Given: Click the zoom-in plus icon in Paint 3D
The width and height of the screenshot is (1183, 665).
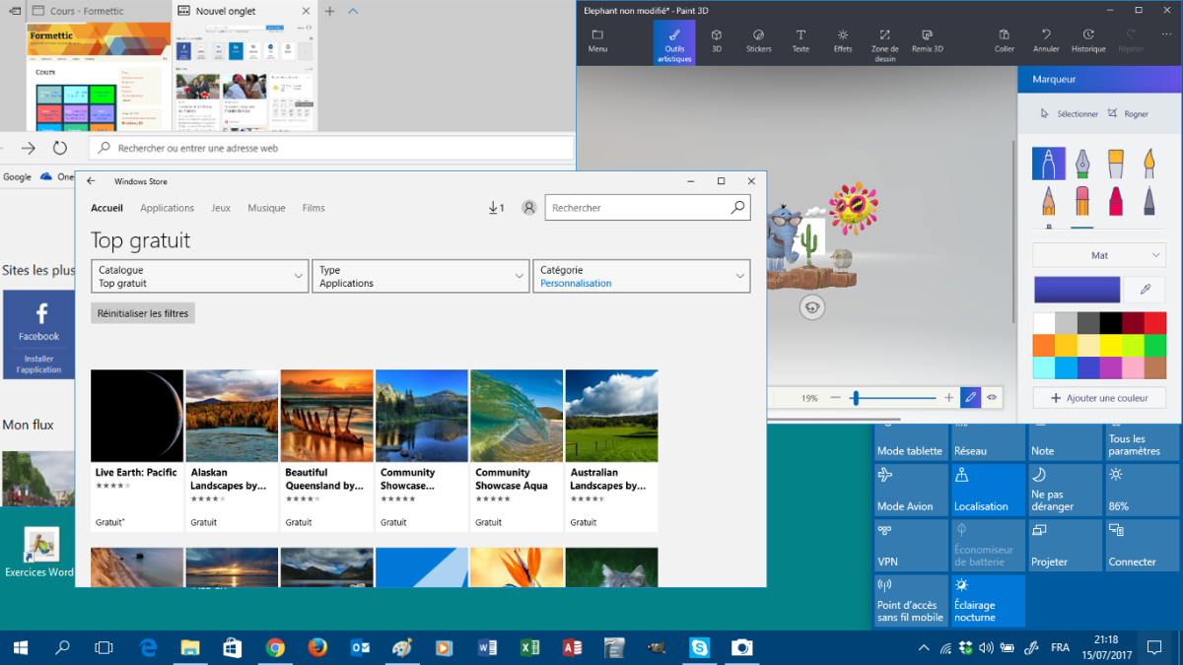Looking at the screenshot, I should (949, 398).
